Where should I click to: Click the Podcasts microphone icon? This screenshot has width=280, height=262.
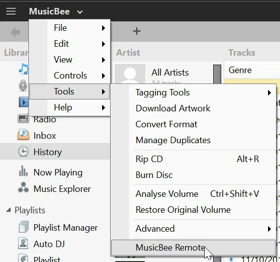[x=23, y=85]
